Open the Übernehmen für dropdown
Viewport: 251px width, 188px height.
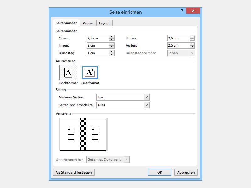[x=127, y=159]
